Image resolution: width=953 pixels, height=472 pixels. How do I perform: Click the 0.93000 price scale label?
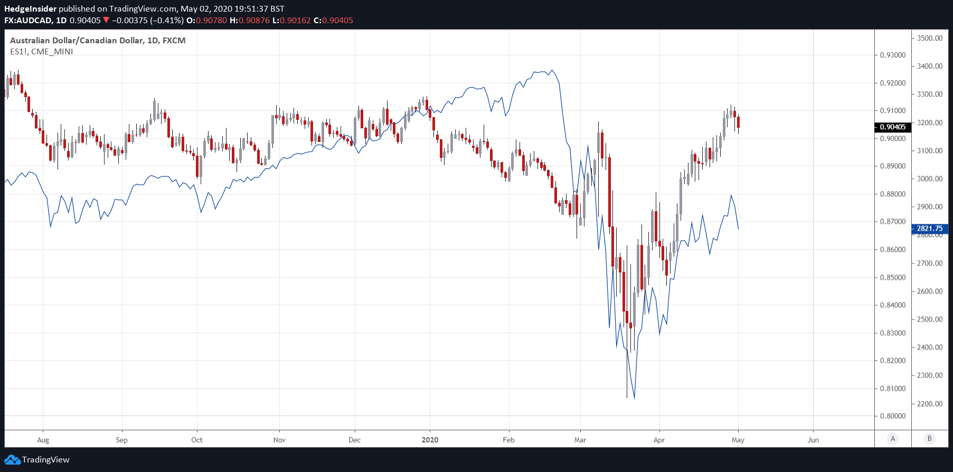[893, 55]
